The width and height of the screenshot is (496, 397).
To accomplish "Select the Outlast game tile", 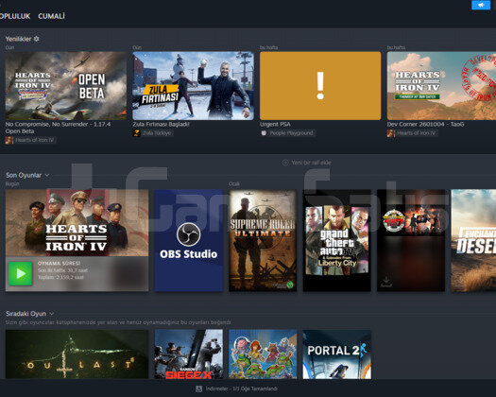I will pyautogui.click(x=77, y=354).
